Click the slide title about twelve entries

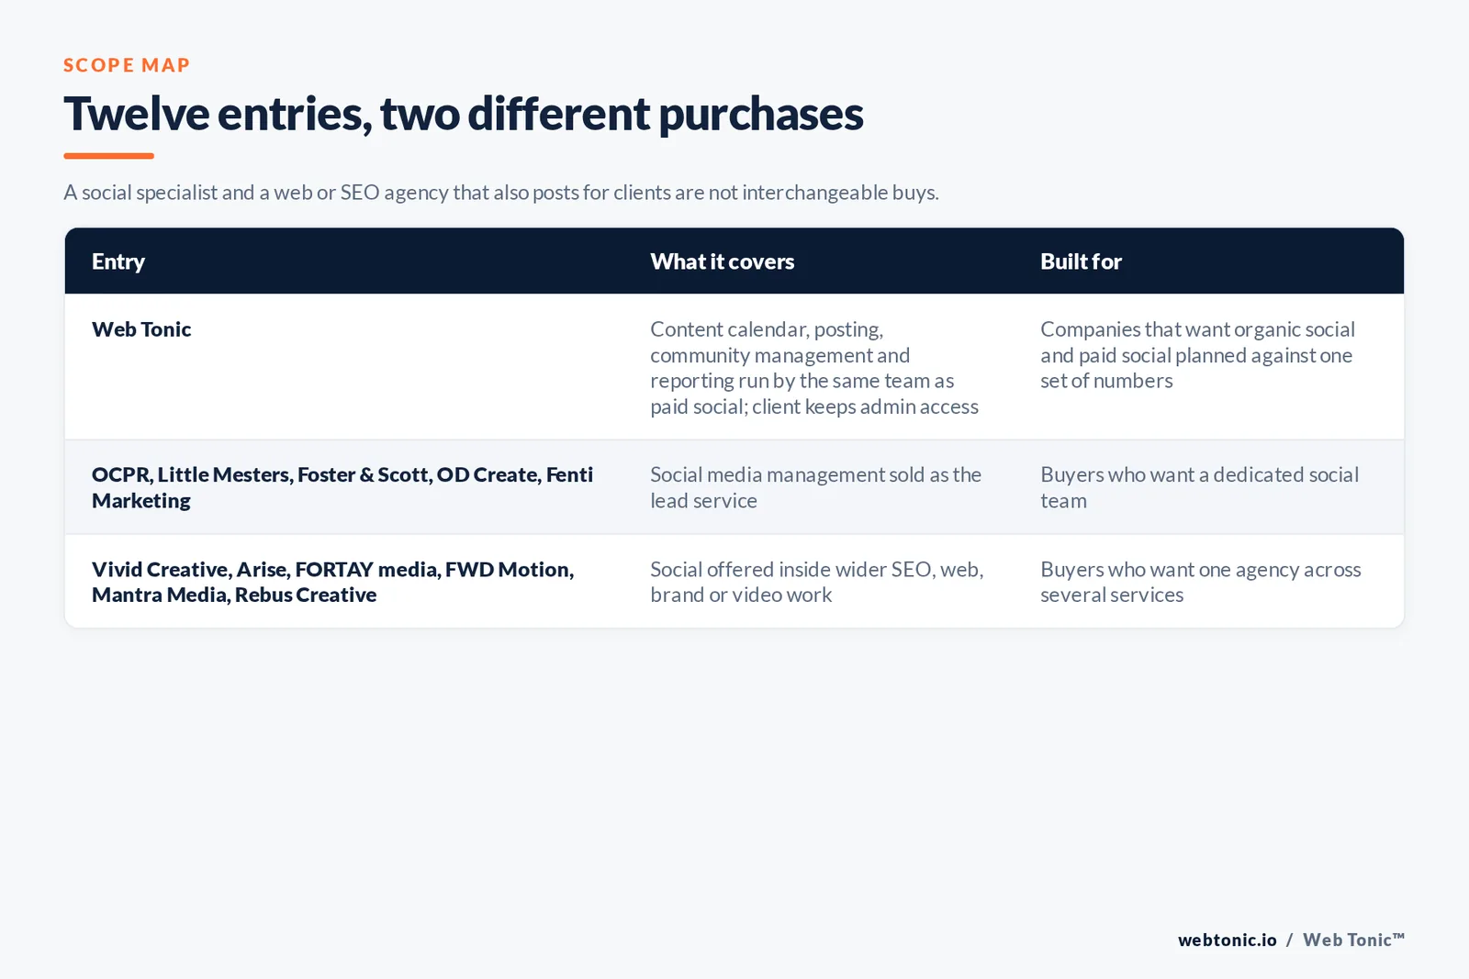[464, 114]
